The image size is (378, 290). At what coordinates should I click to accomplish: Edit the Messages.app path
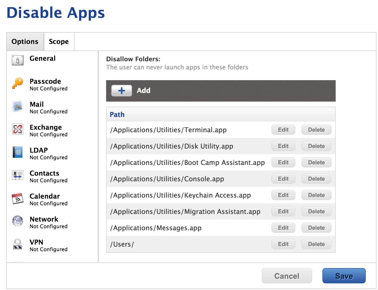pyautogui.click(x=283, y=228)
